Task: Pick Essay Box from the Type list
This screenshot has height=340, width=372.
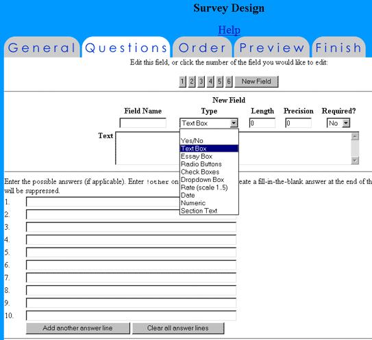Action: click(x=209, y=157)
